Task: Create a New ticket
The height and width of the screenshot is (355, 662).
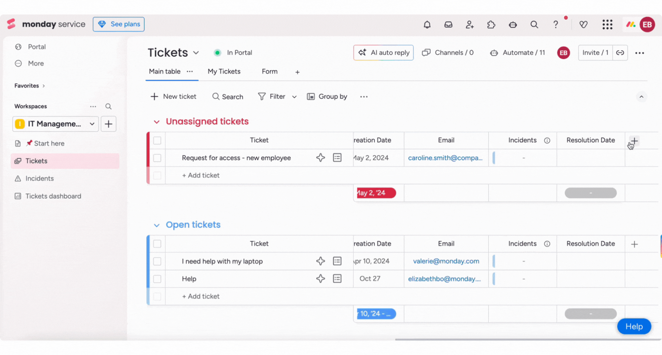Action: pos(173,97)
